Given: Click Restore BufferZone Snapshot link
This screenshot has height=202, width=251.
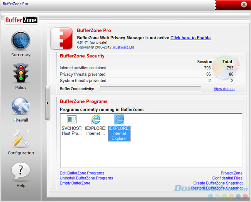Looking at the screenshot, I should 217,188.
